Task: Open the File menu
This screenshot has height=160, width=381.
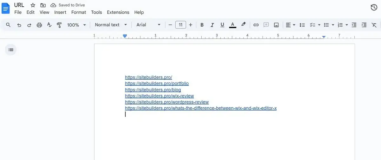Action: pos(18,12)
